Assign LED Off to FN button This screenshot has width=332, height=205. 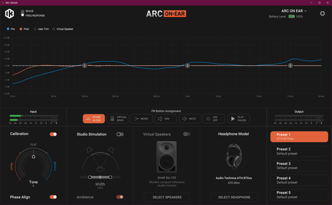(x=214, y=119)
